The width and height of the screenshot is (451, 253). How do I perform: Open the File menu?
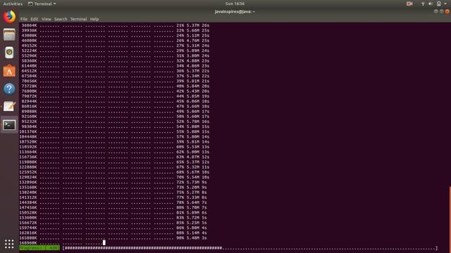(x=24, y=19)
